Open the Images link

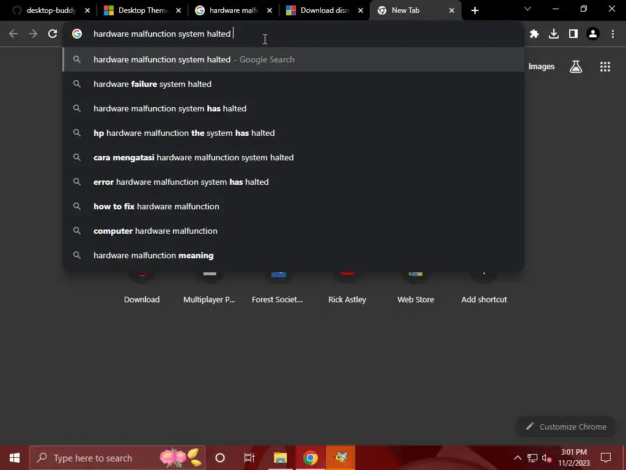[x=542, y=67]
